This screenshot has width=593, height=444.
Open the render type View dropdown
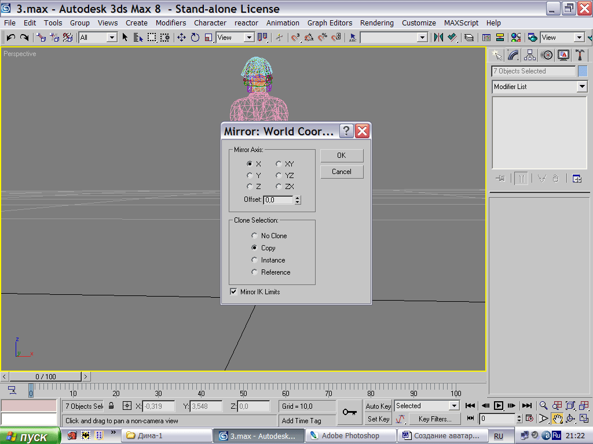pos(579,38)
